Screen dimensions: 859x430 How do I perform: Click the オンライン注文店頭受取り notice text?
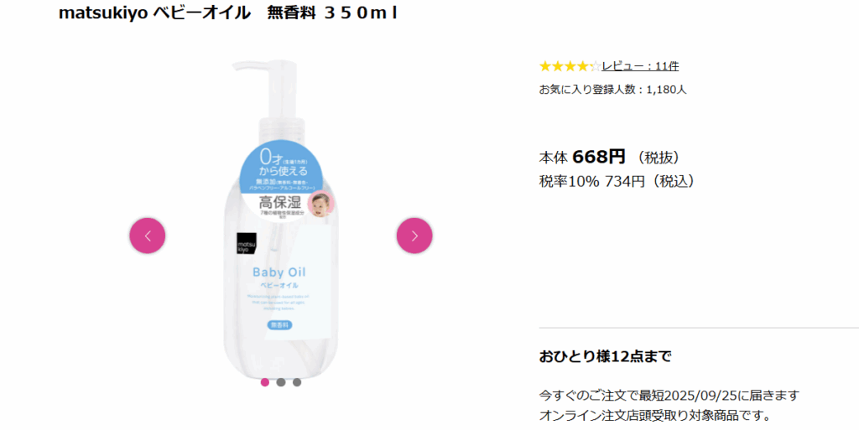655,416
